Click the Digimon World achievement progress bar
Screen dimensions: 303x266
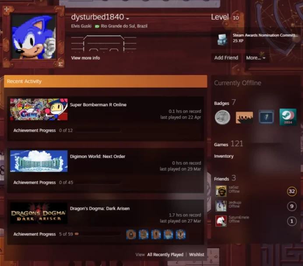pyautogui.click(x=98, y=182)
